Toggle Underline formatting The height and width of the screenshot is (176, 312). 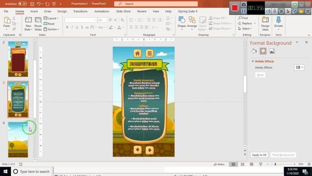pyautogui.click(x=77, y=27)
